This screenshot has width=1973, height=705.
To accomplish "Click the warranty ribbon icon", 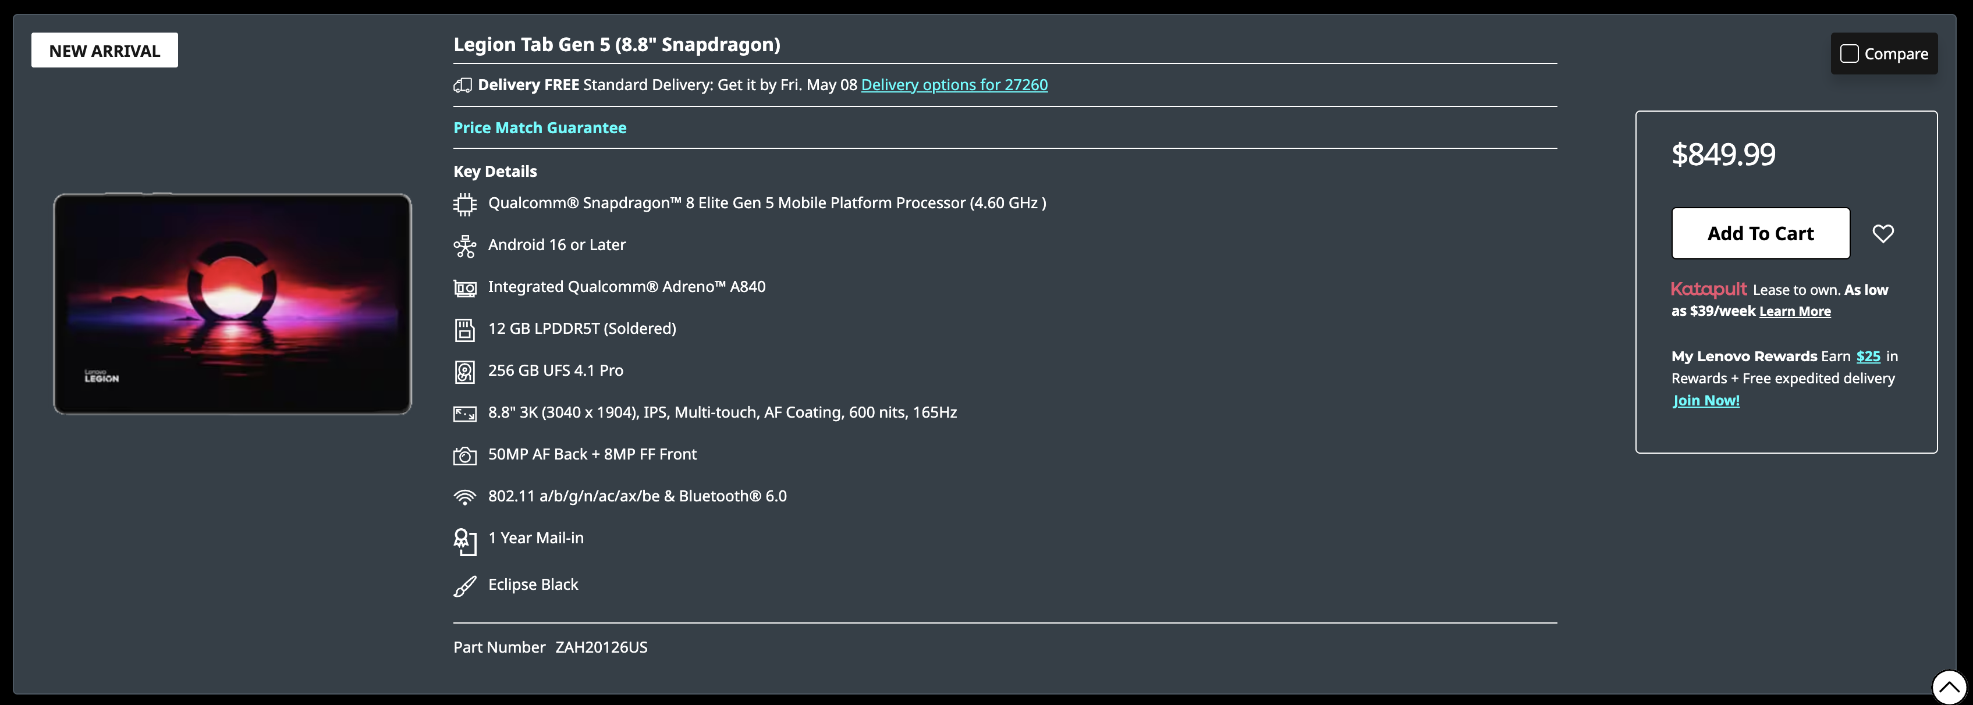I will (464, 541).
